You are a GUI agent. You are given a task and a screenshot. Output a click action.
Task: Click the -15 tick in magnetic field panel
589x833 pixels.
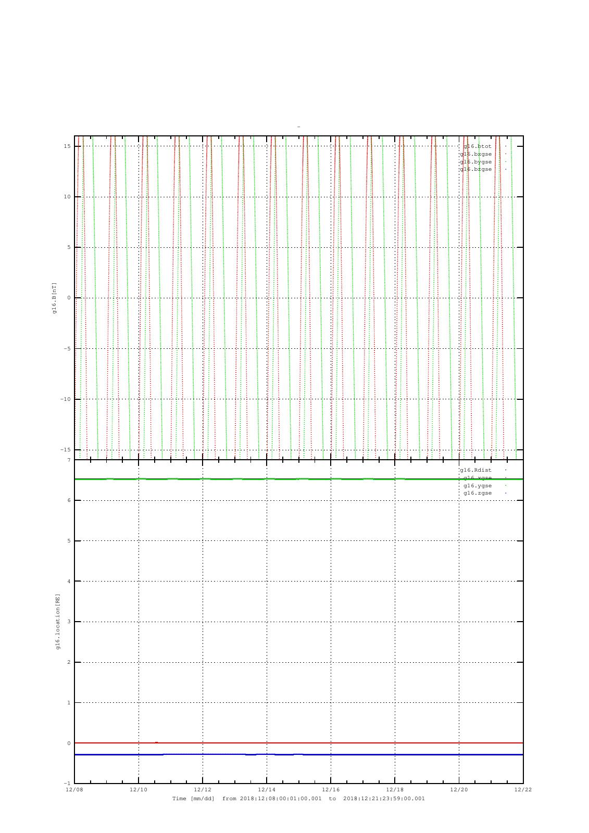(65, 450)
